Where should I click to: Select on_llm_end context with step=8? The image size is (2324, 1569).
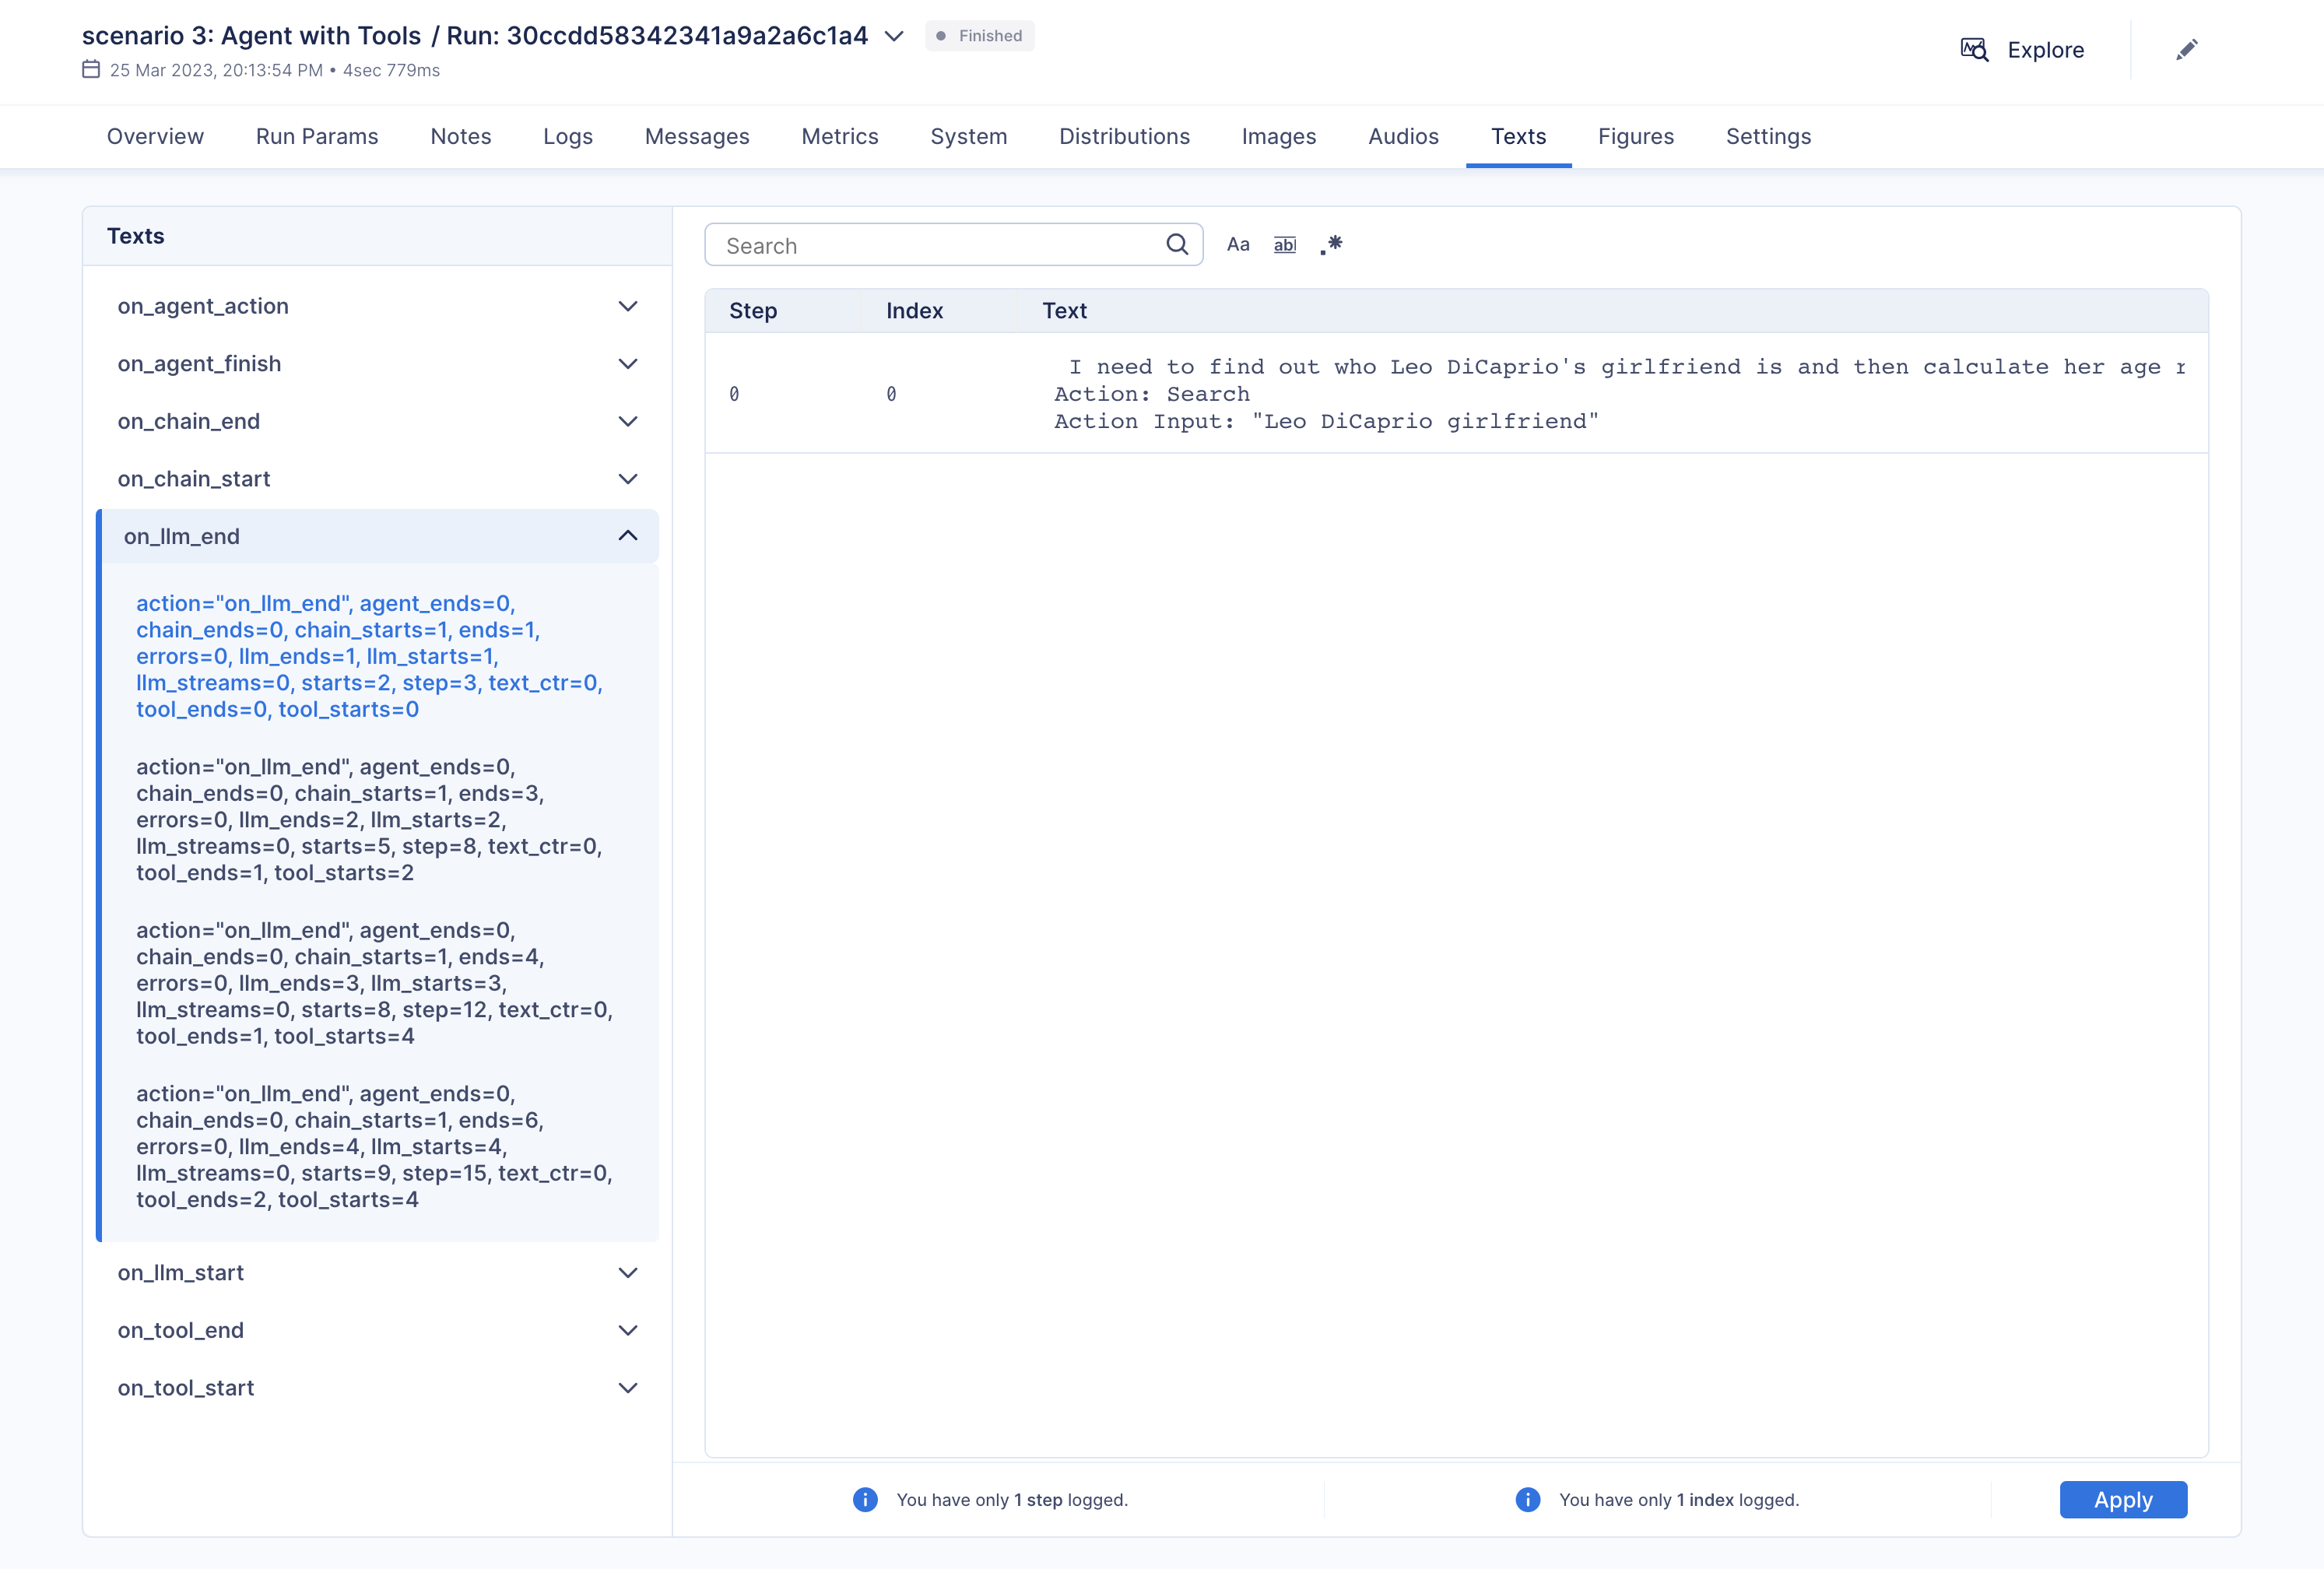pyautogui.click(x=370, y=820)
